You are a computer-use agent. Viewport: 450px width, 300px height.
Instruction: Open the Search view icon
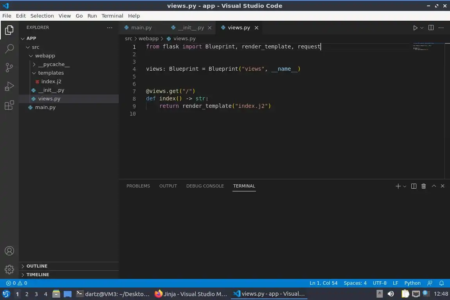tap(9, 49)
